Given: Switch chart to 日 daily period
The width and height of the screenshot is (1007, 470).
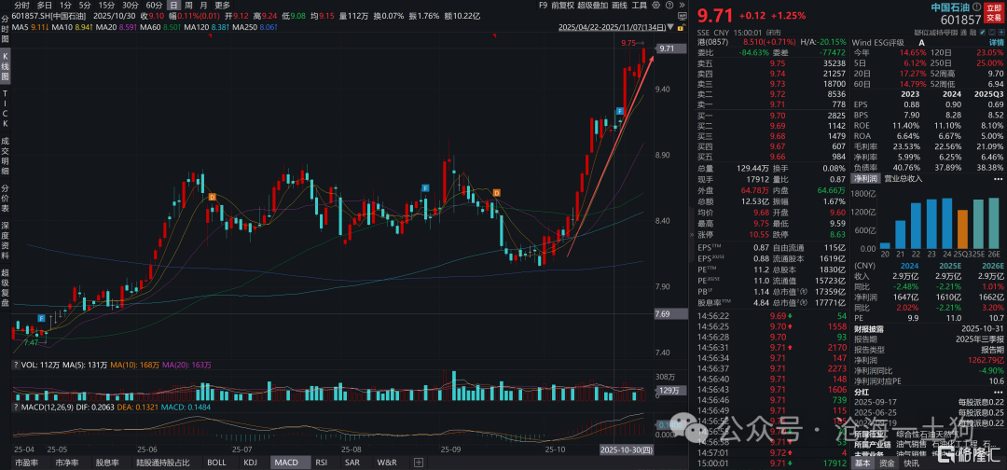Looking at the screenshot, I should point(160,6).
